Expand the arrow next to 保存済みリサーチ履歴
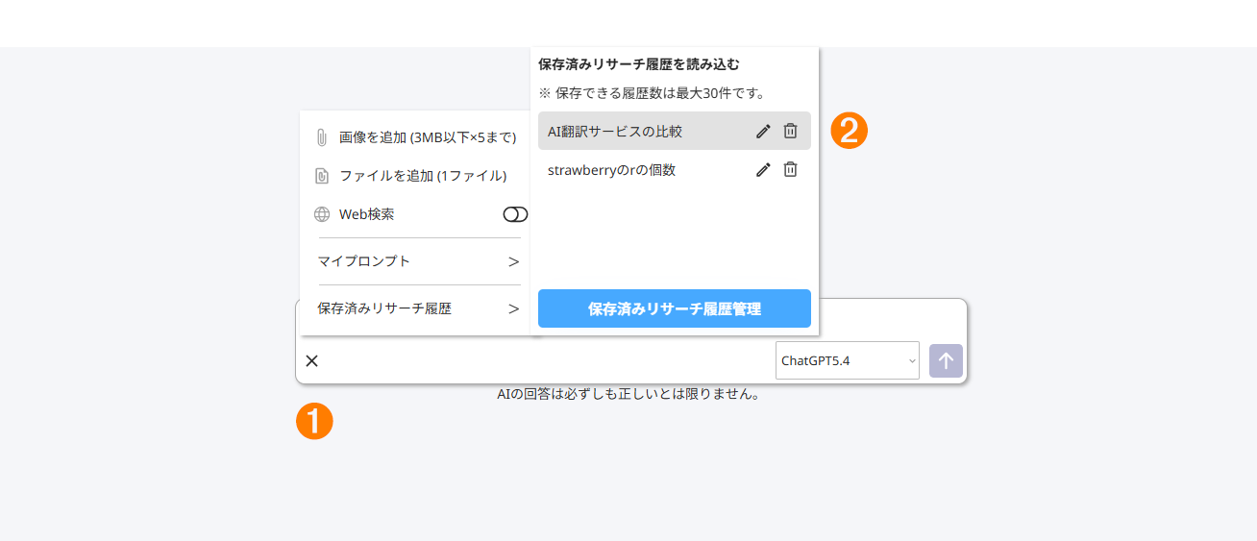Viewport: 1257px width, 541px height. pyautogui.click(x=513, y=308)
